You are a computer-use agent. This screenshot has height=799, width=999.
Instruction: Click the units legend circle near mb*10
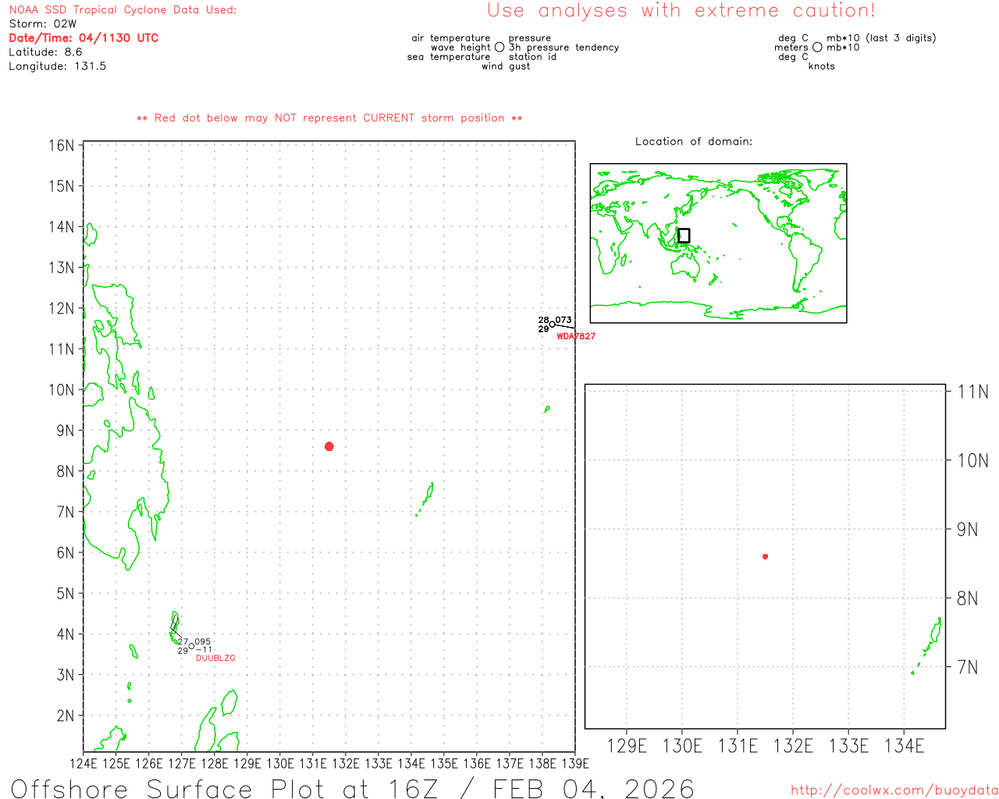click(817, 48)
